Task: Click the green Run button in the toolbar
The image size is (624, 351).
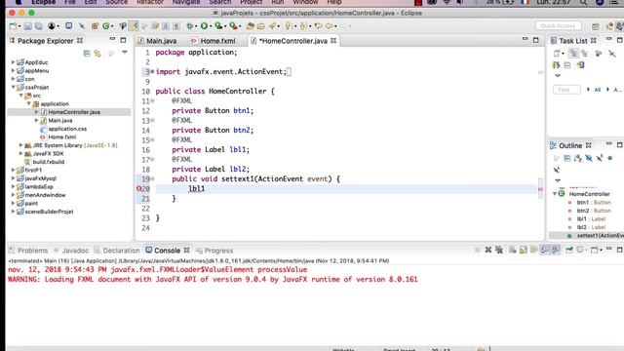Action: [x=204, y=26]
